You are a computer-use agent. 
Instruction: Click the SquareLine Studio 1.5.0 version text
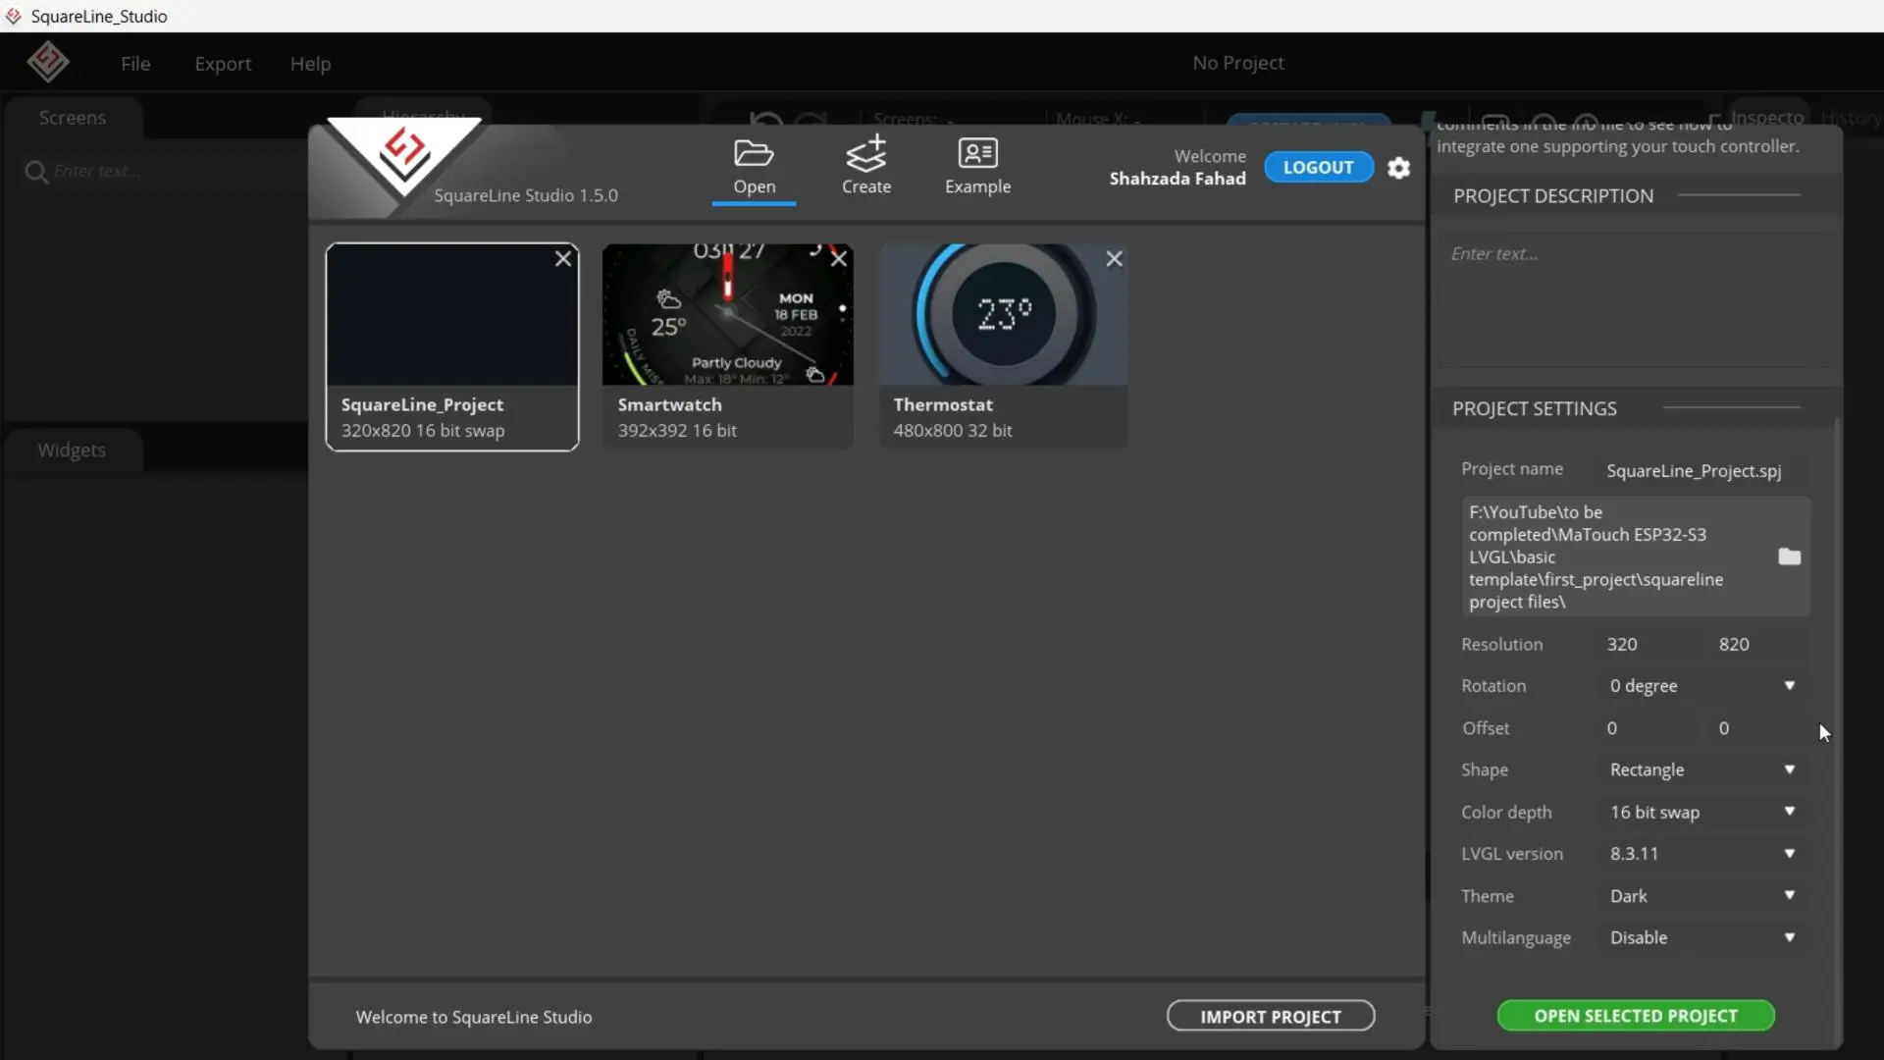tap(526, 195)
